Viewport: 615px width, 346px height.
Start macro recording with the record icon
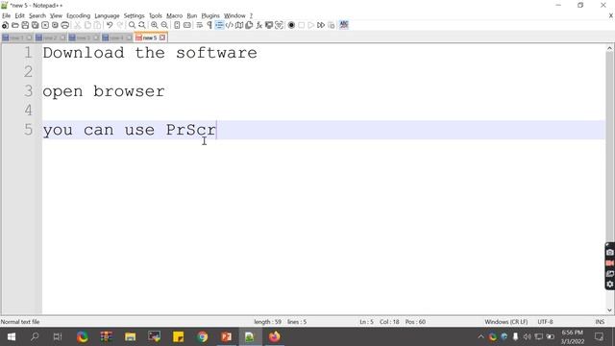[x=291, y=25]
